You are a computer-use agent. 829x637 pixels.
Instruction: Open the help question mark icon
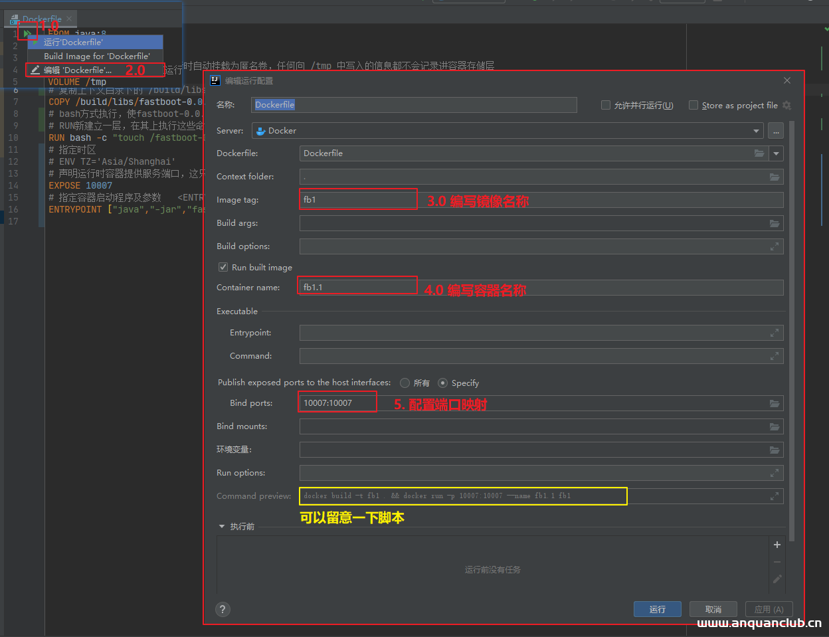[x=223, y=609]
